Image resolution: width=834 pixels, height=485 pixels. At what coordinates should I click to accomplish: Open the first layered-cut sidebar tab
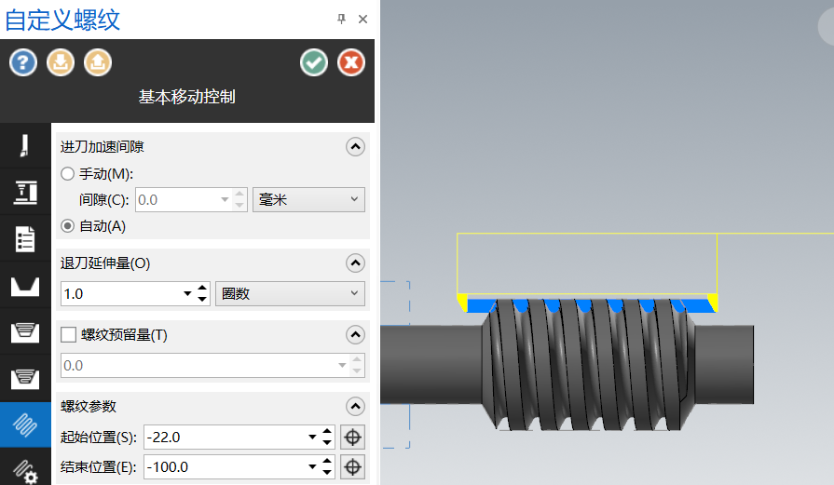tap(25, 332)
